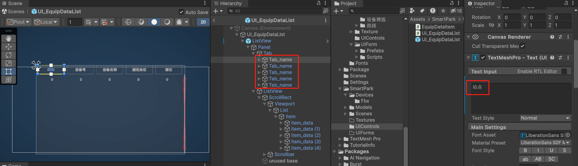Select the Hand (View) tool
The image size is (578, 166).
(9, 38)
